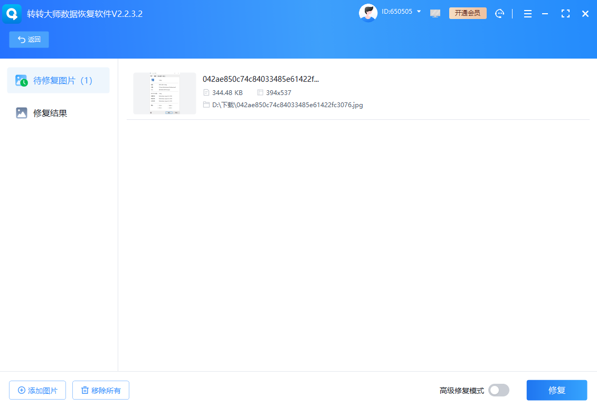Open the customer service headset icon
The width and height of the screenshot is (597, 407).
pos(499,13)
